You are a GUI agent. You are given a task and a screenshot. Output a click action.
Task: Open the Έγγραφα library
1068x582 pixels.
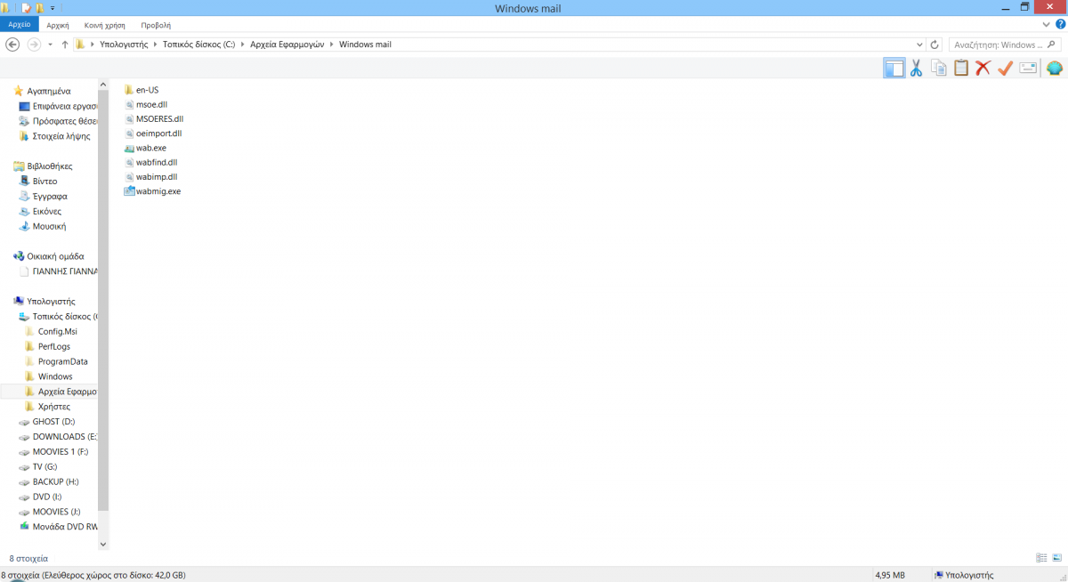[x=43, y=196]
